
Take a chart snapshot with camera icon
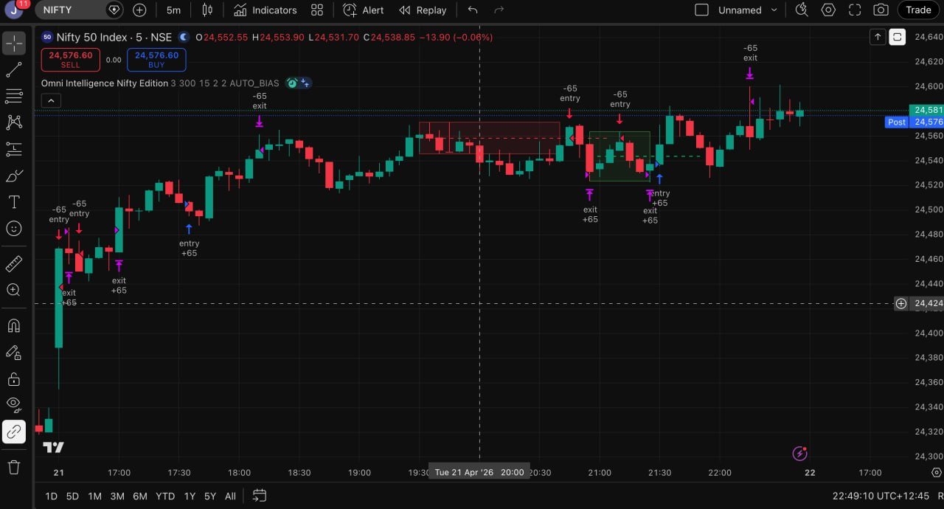(881, 10)
